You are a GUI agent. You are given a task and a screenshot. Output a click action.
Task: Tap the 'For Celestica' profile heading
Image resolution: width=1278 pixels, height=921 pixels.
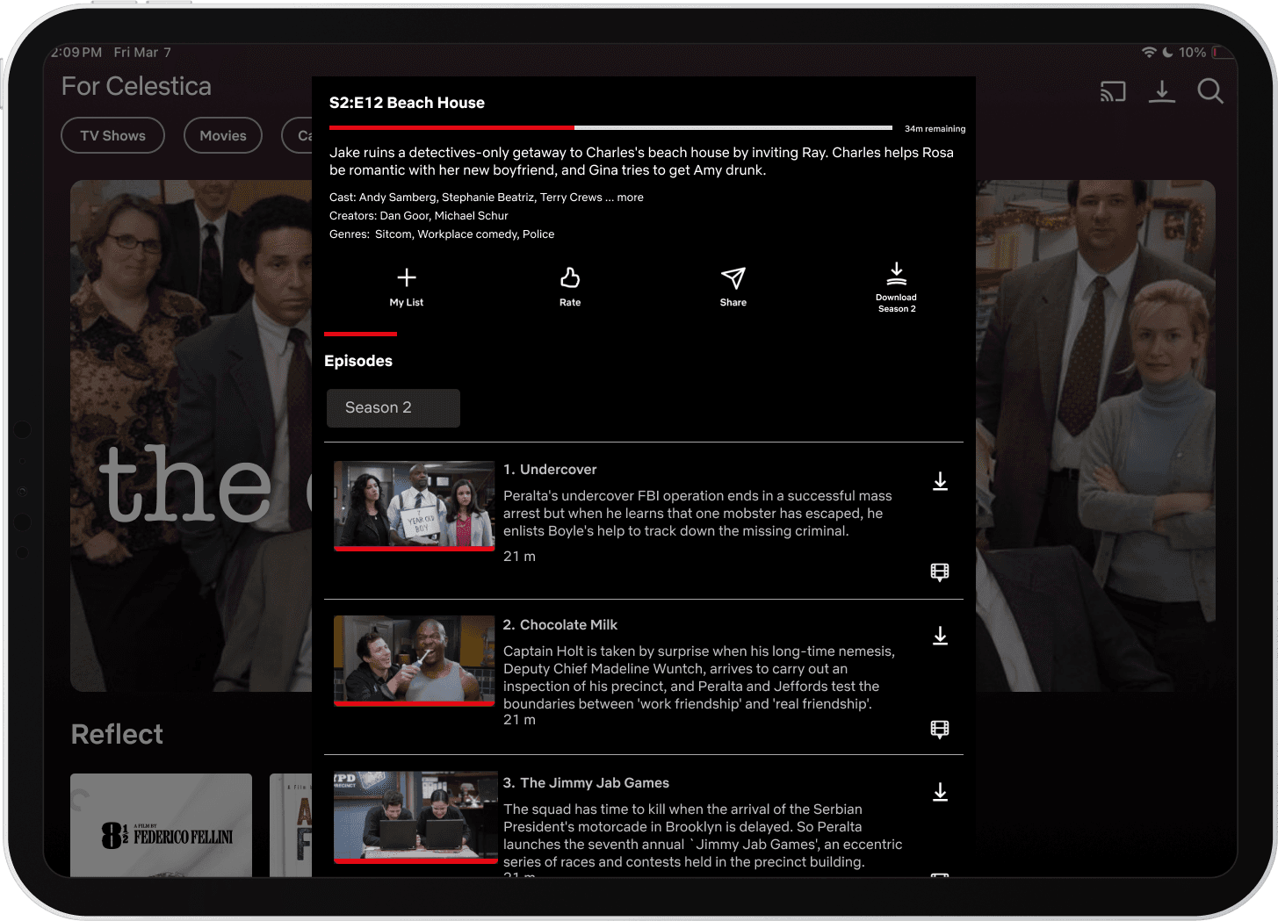tap(136, 86)
